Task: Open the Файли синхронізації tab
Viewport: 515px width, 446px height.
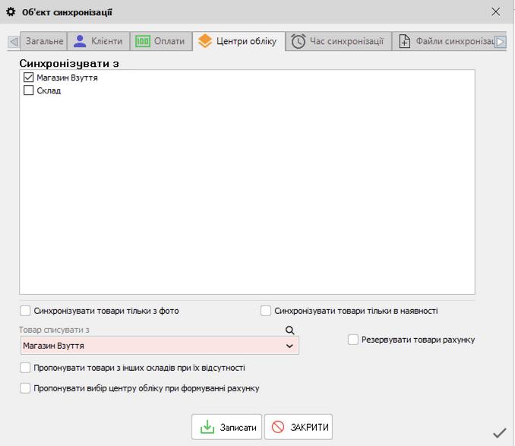Action: [x=445, y=41]
